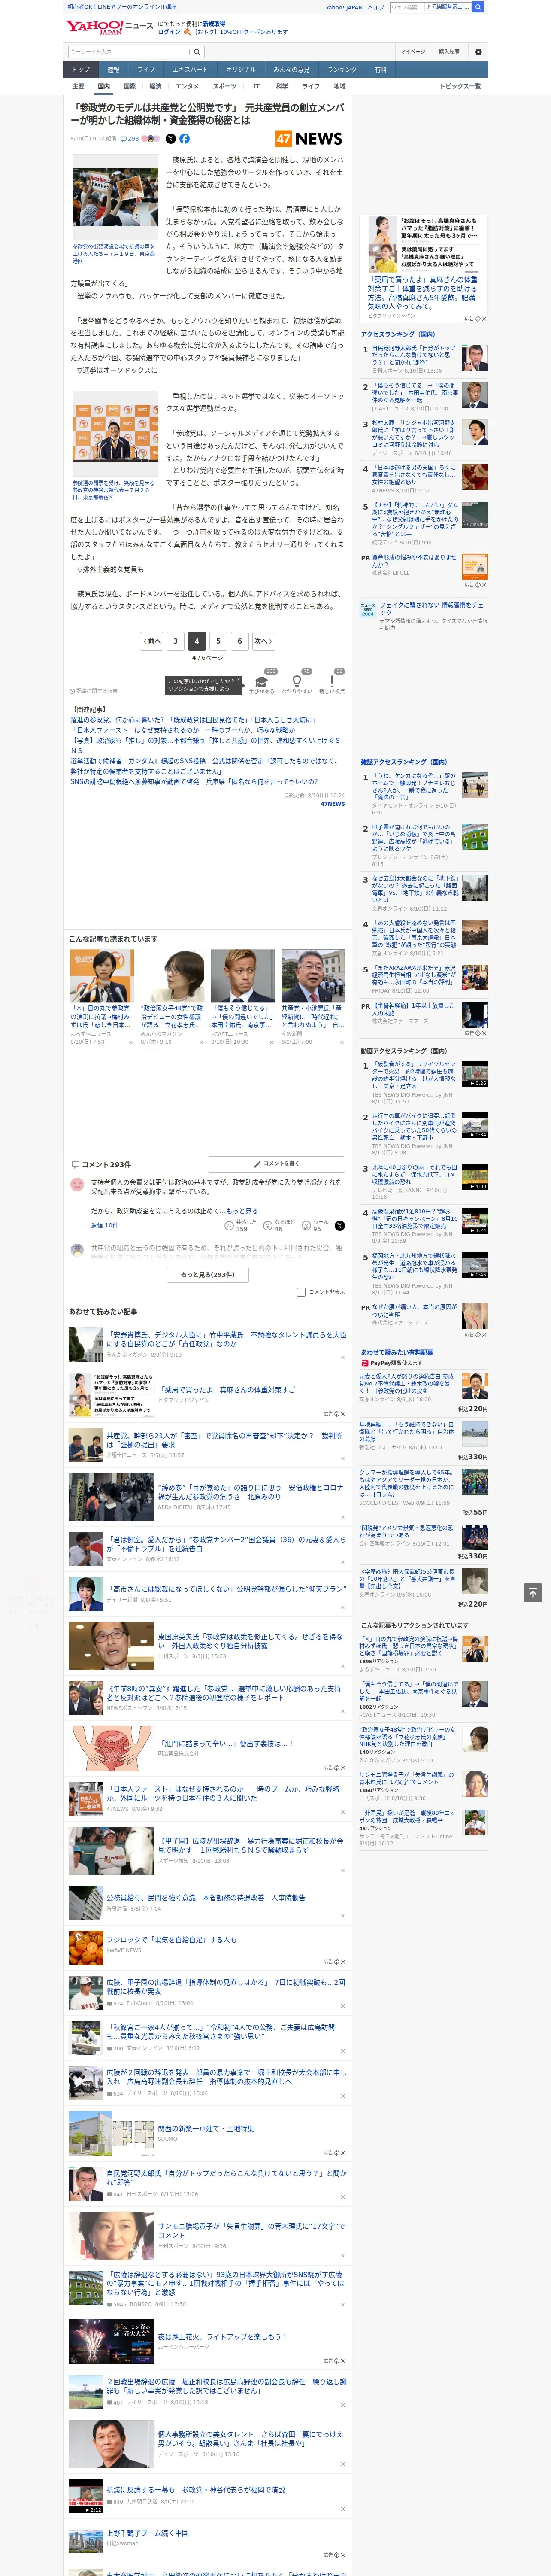Open the rally crowd photo in the article
Image resolution: width=551 pixels, height=2576 pixels.
[115, 198]
